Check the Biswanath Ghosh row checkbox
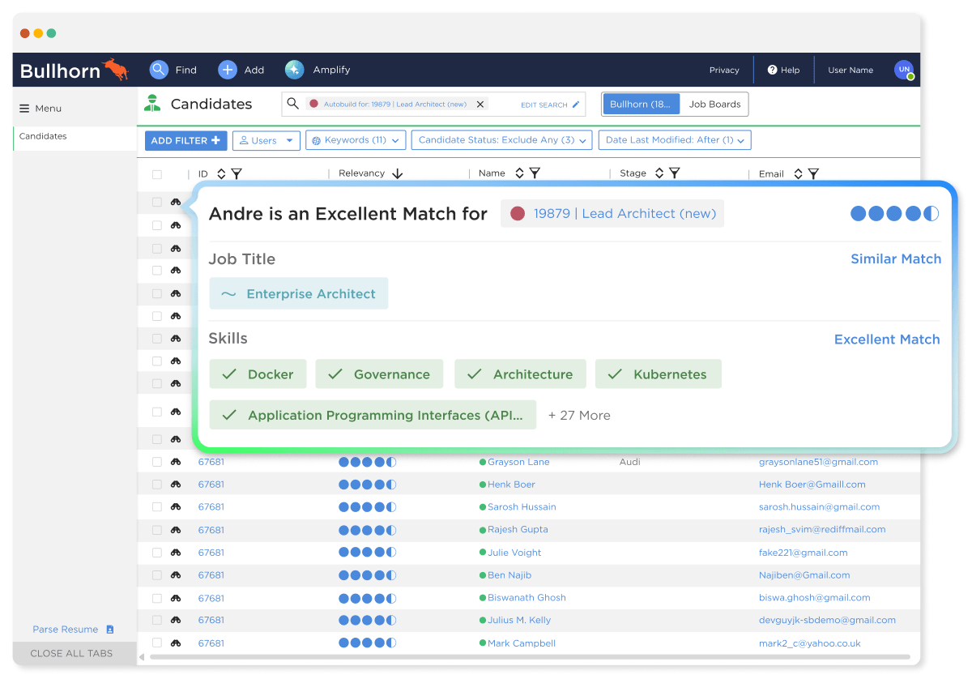This screenshot has height=679, width=972. [157, 598]
